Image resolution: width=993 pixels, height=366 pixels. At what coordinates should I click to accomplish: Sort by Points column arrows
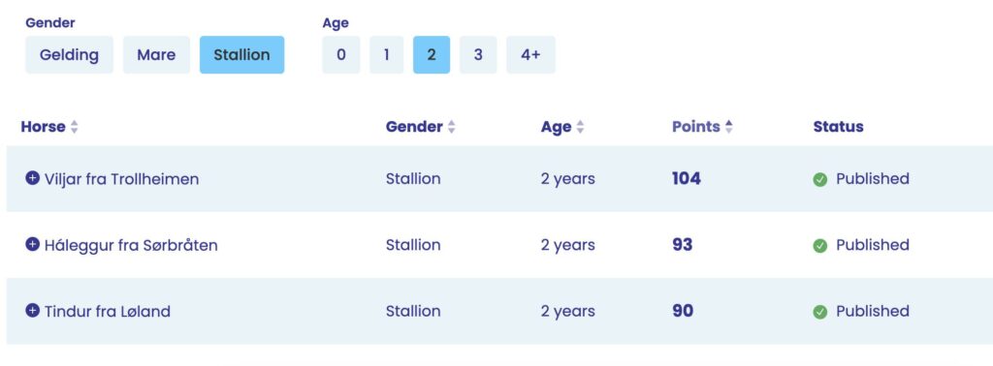tap(729, 127)
